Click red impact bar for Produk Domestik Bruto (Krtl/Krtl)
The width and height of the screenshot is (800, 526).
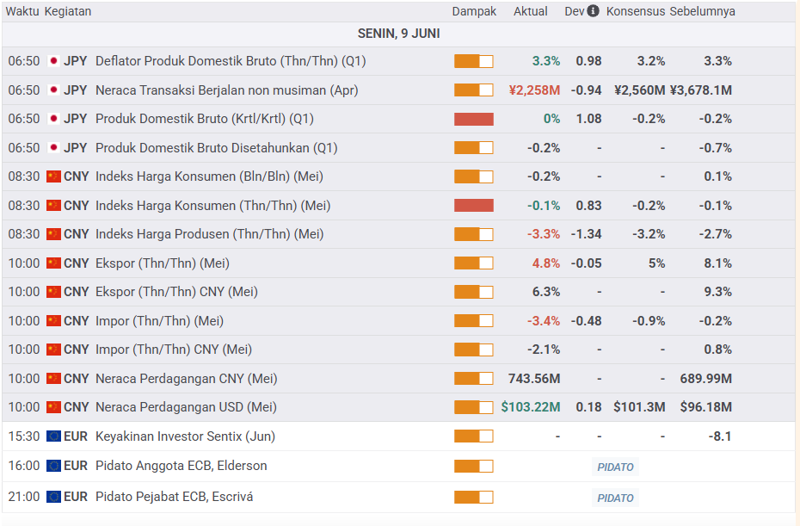[x=473, y=119]
